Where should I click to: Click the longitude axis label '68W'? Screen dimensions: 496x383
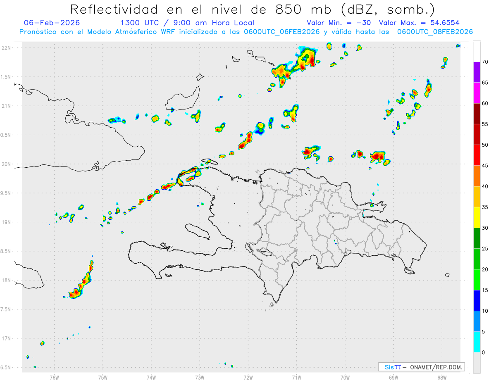point(442,377)
